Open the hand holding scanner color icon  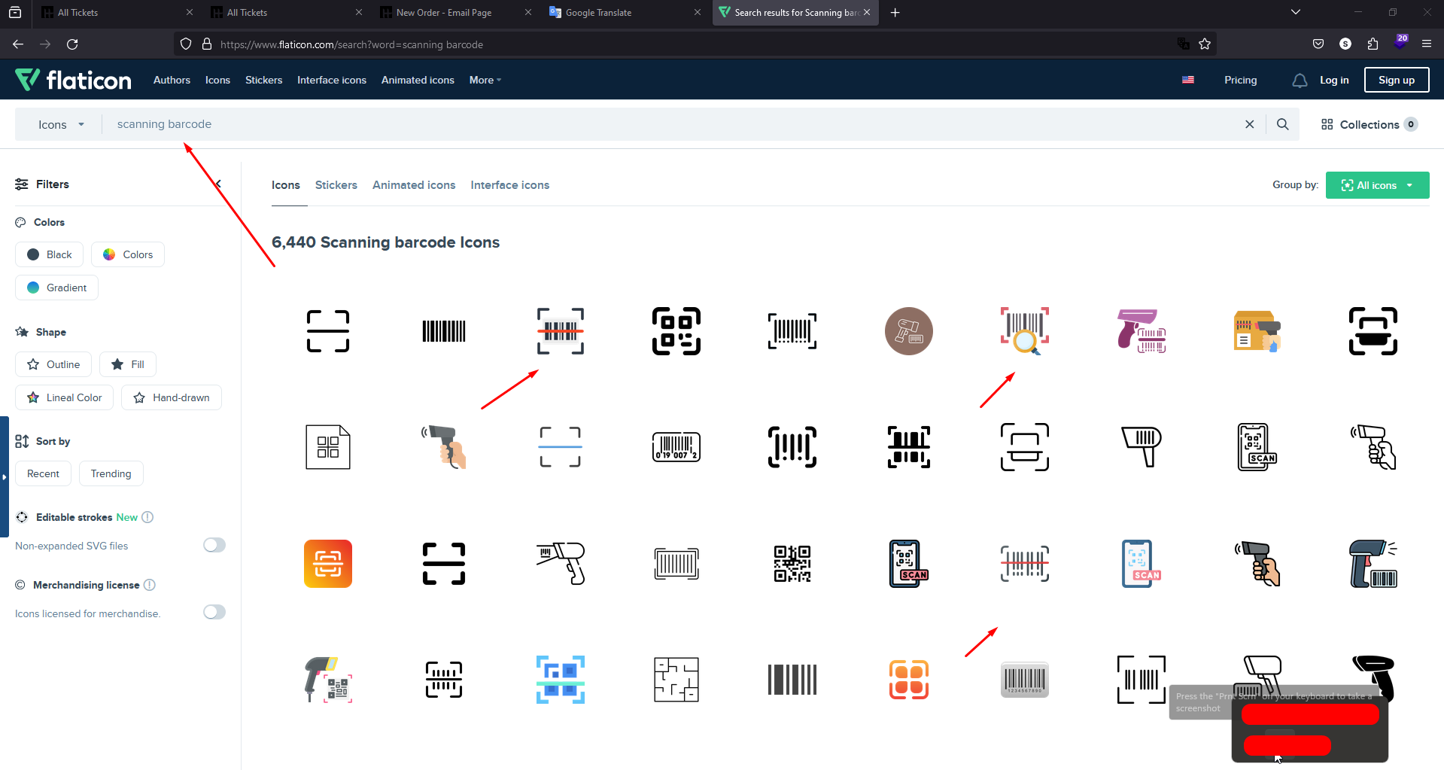click(x=444, y=447)
